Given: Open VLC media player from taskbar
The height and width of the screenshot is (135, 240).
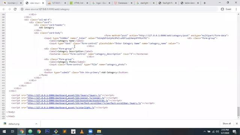Looking at the screenshot, I should click(x=82, y=132).
